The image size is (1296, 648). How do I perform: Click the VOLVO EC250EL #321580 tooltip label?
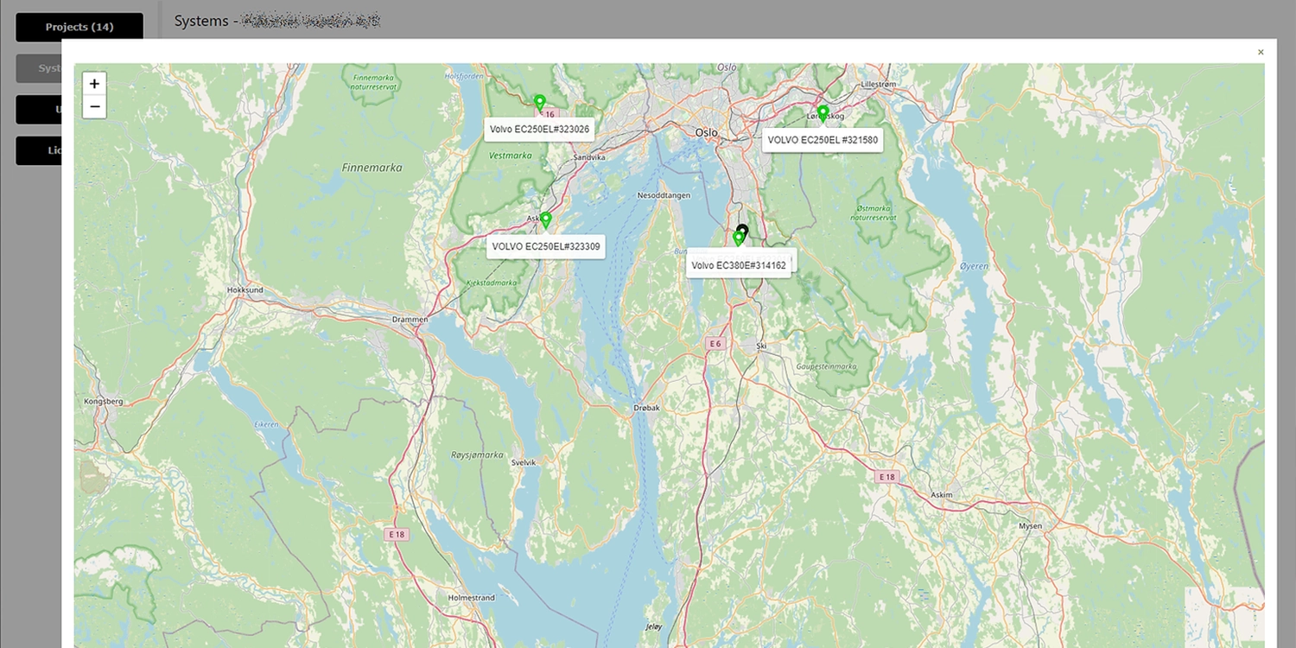click(822, 140)
